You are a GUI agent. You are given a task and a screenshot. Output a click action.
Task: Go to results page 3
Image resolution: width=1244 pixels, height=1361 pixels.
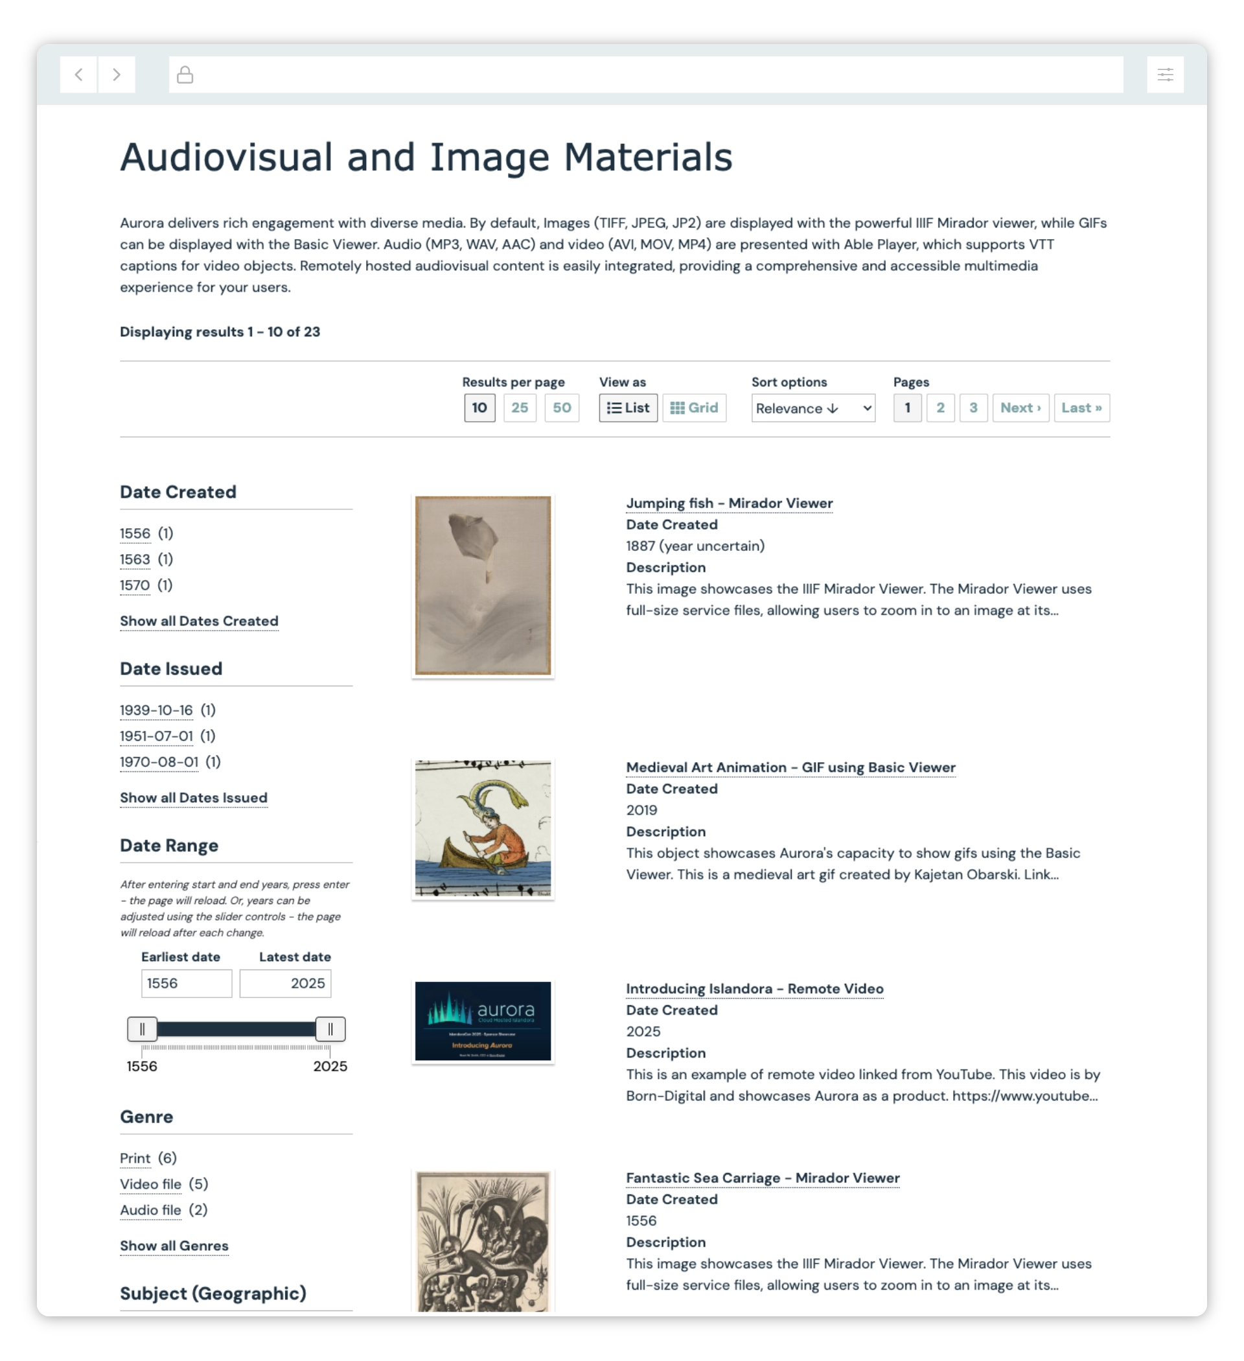click(x=974, y=408)
